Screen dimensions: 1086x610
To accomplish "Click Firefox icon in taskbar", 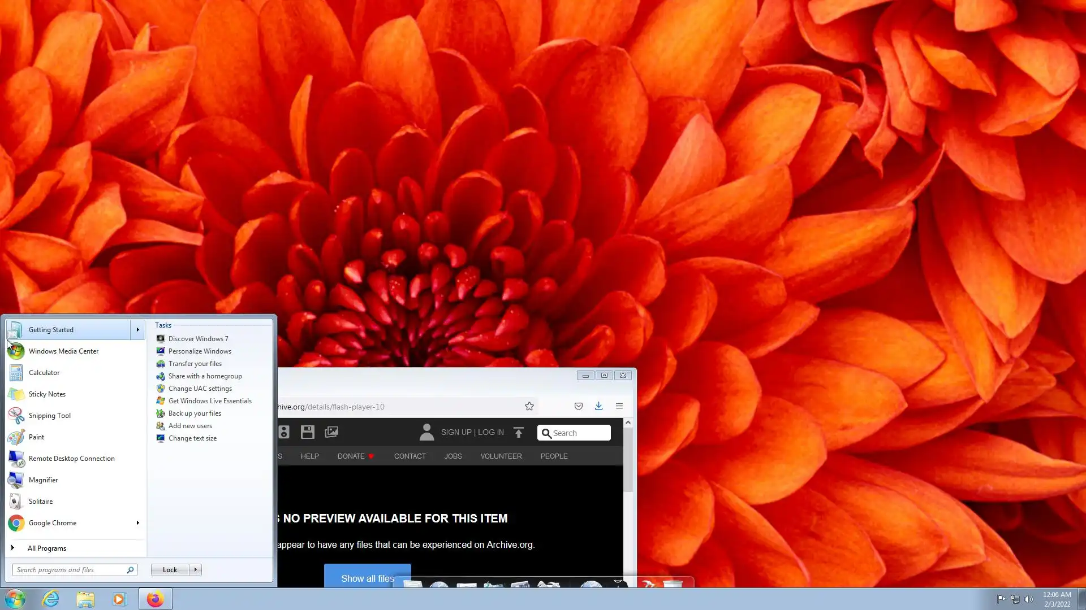I will 155,599.
